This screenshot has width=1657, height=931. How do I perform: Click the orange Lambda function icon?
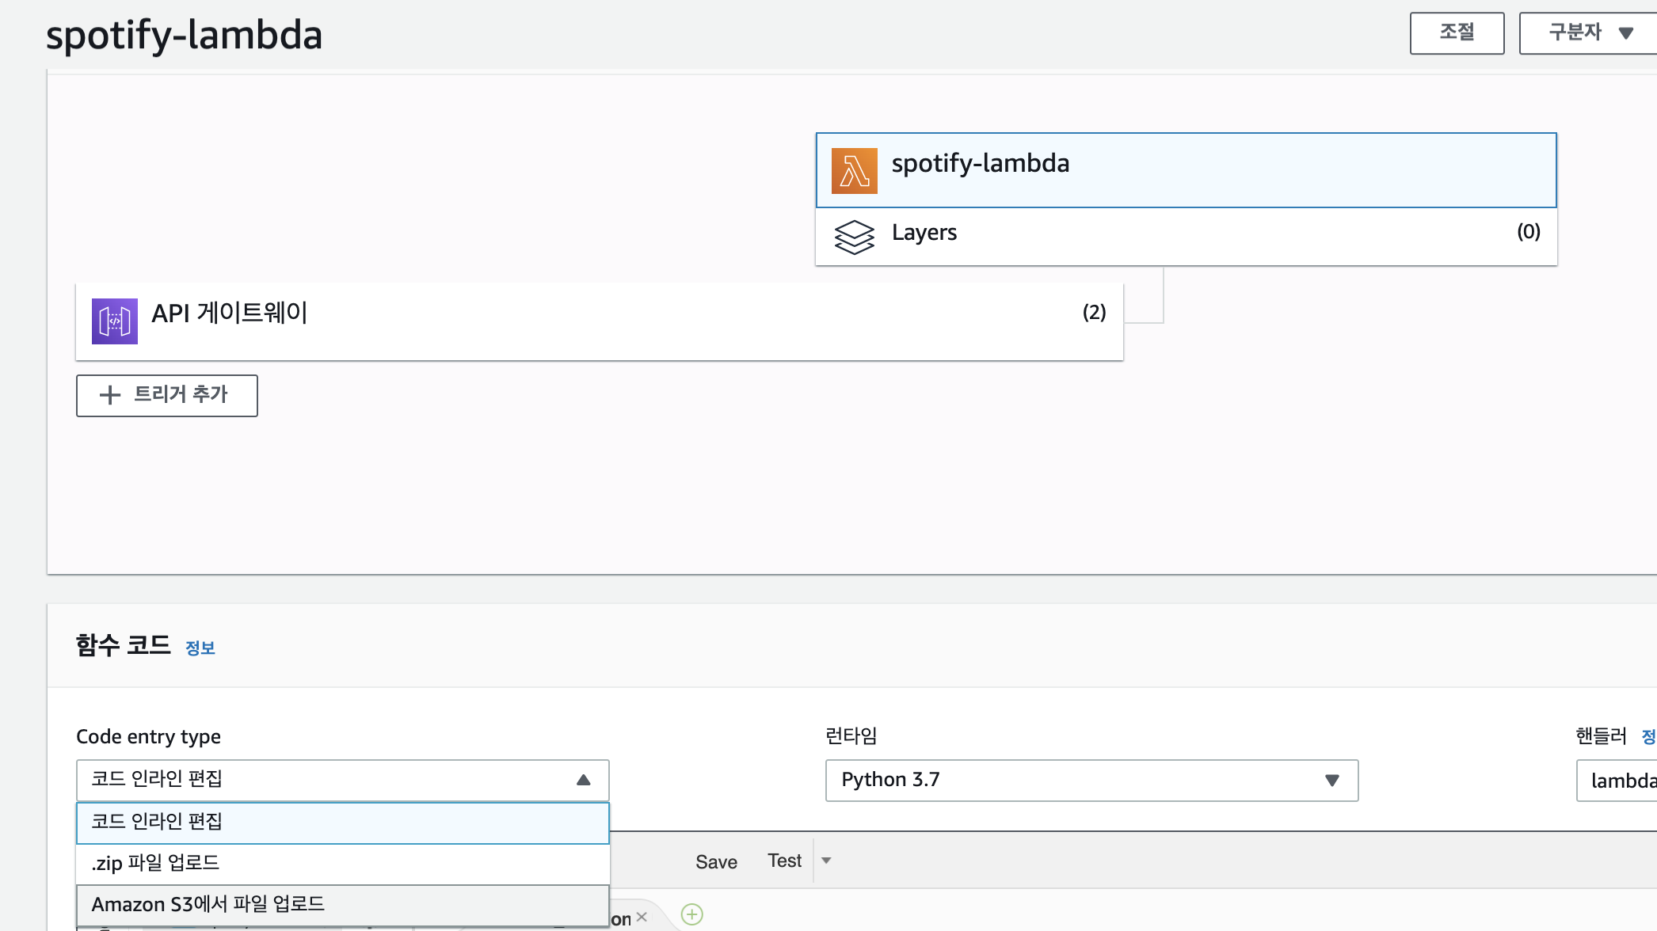click(854, 170)
